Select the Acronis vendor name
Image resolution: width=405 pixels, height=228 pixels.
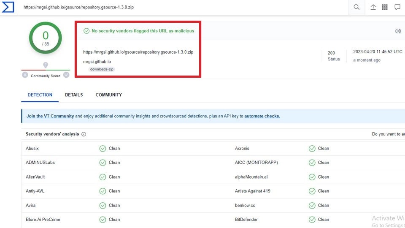[242, 148]
